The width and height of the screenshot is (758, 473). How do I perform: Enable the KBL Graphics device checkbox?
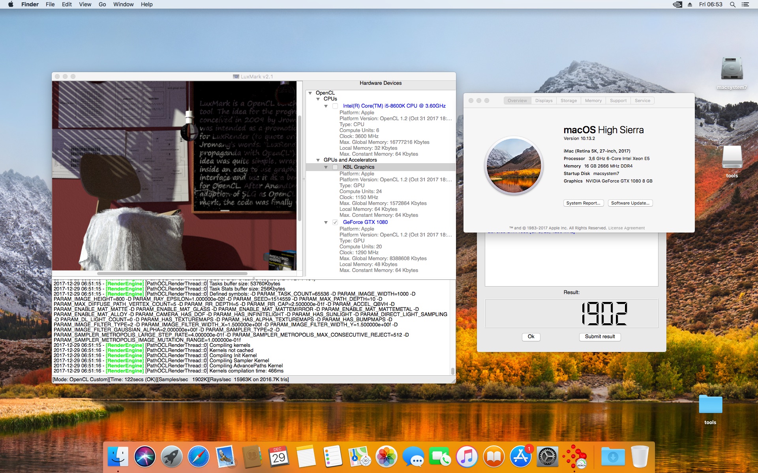(335, 167)
